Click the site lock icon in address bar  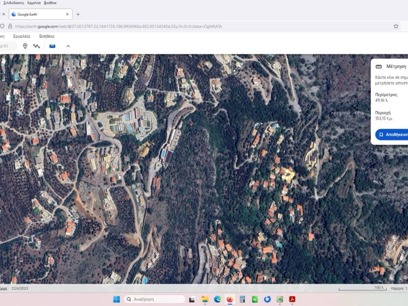click(x=9, y=26)
